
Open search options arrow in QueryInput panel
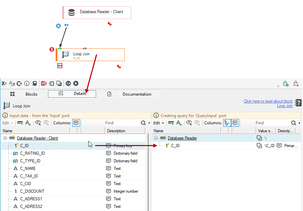point(299,123)
